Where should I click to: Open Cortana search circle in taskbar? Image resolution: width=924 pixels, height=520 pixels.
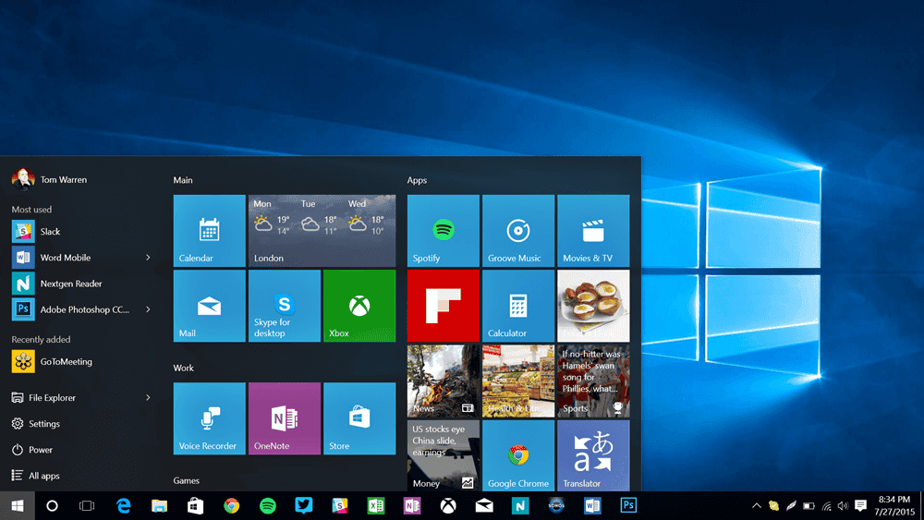[x=52, y=506]
